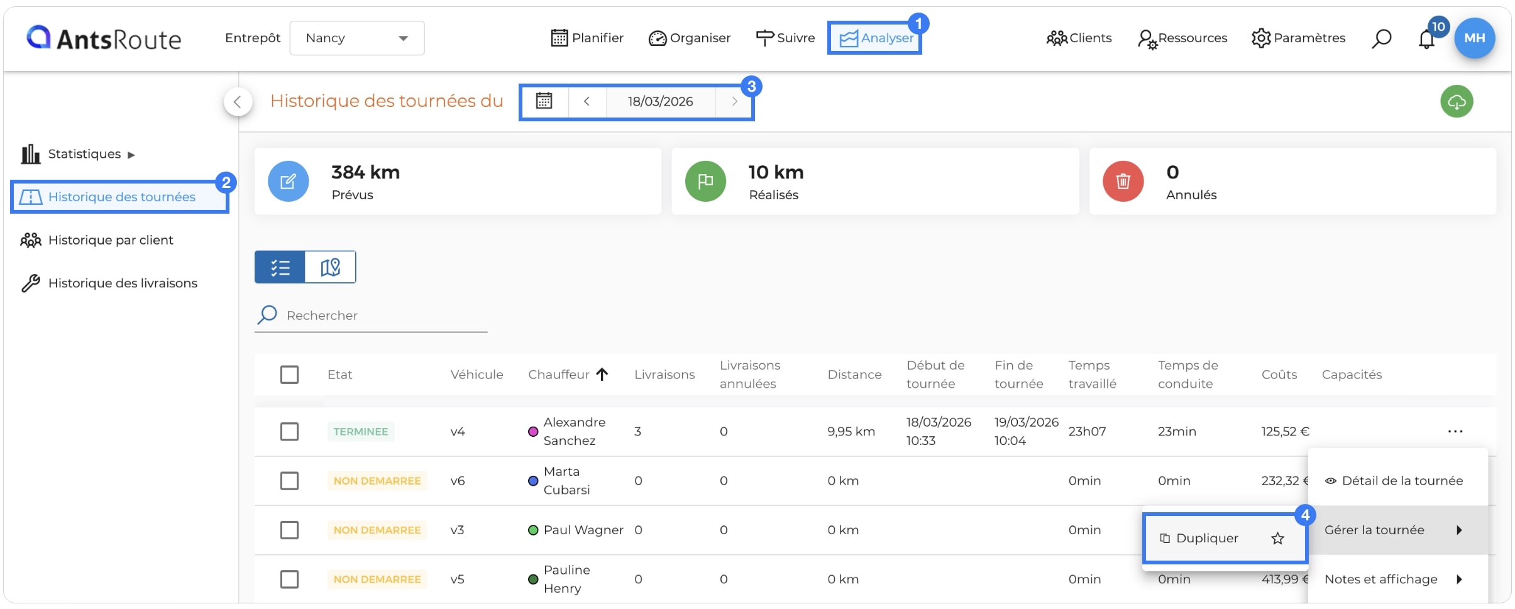Open the MH user avatar menu
Screen dimensions: 1515x609
point(1474,38)
